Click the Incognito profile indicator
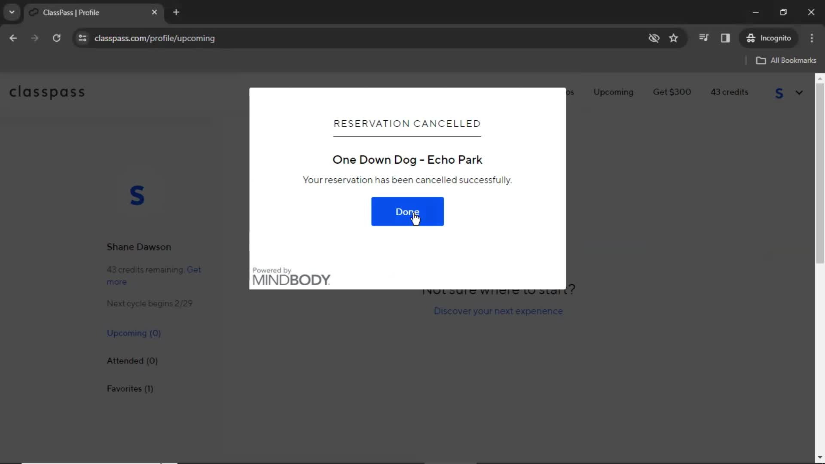Screen dimensions: 825x464 click(769, 38)
